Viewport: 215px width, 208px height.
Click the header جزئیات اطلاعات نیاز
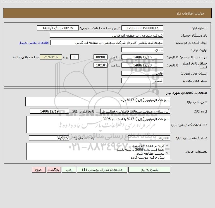click(190, 13)
